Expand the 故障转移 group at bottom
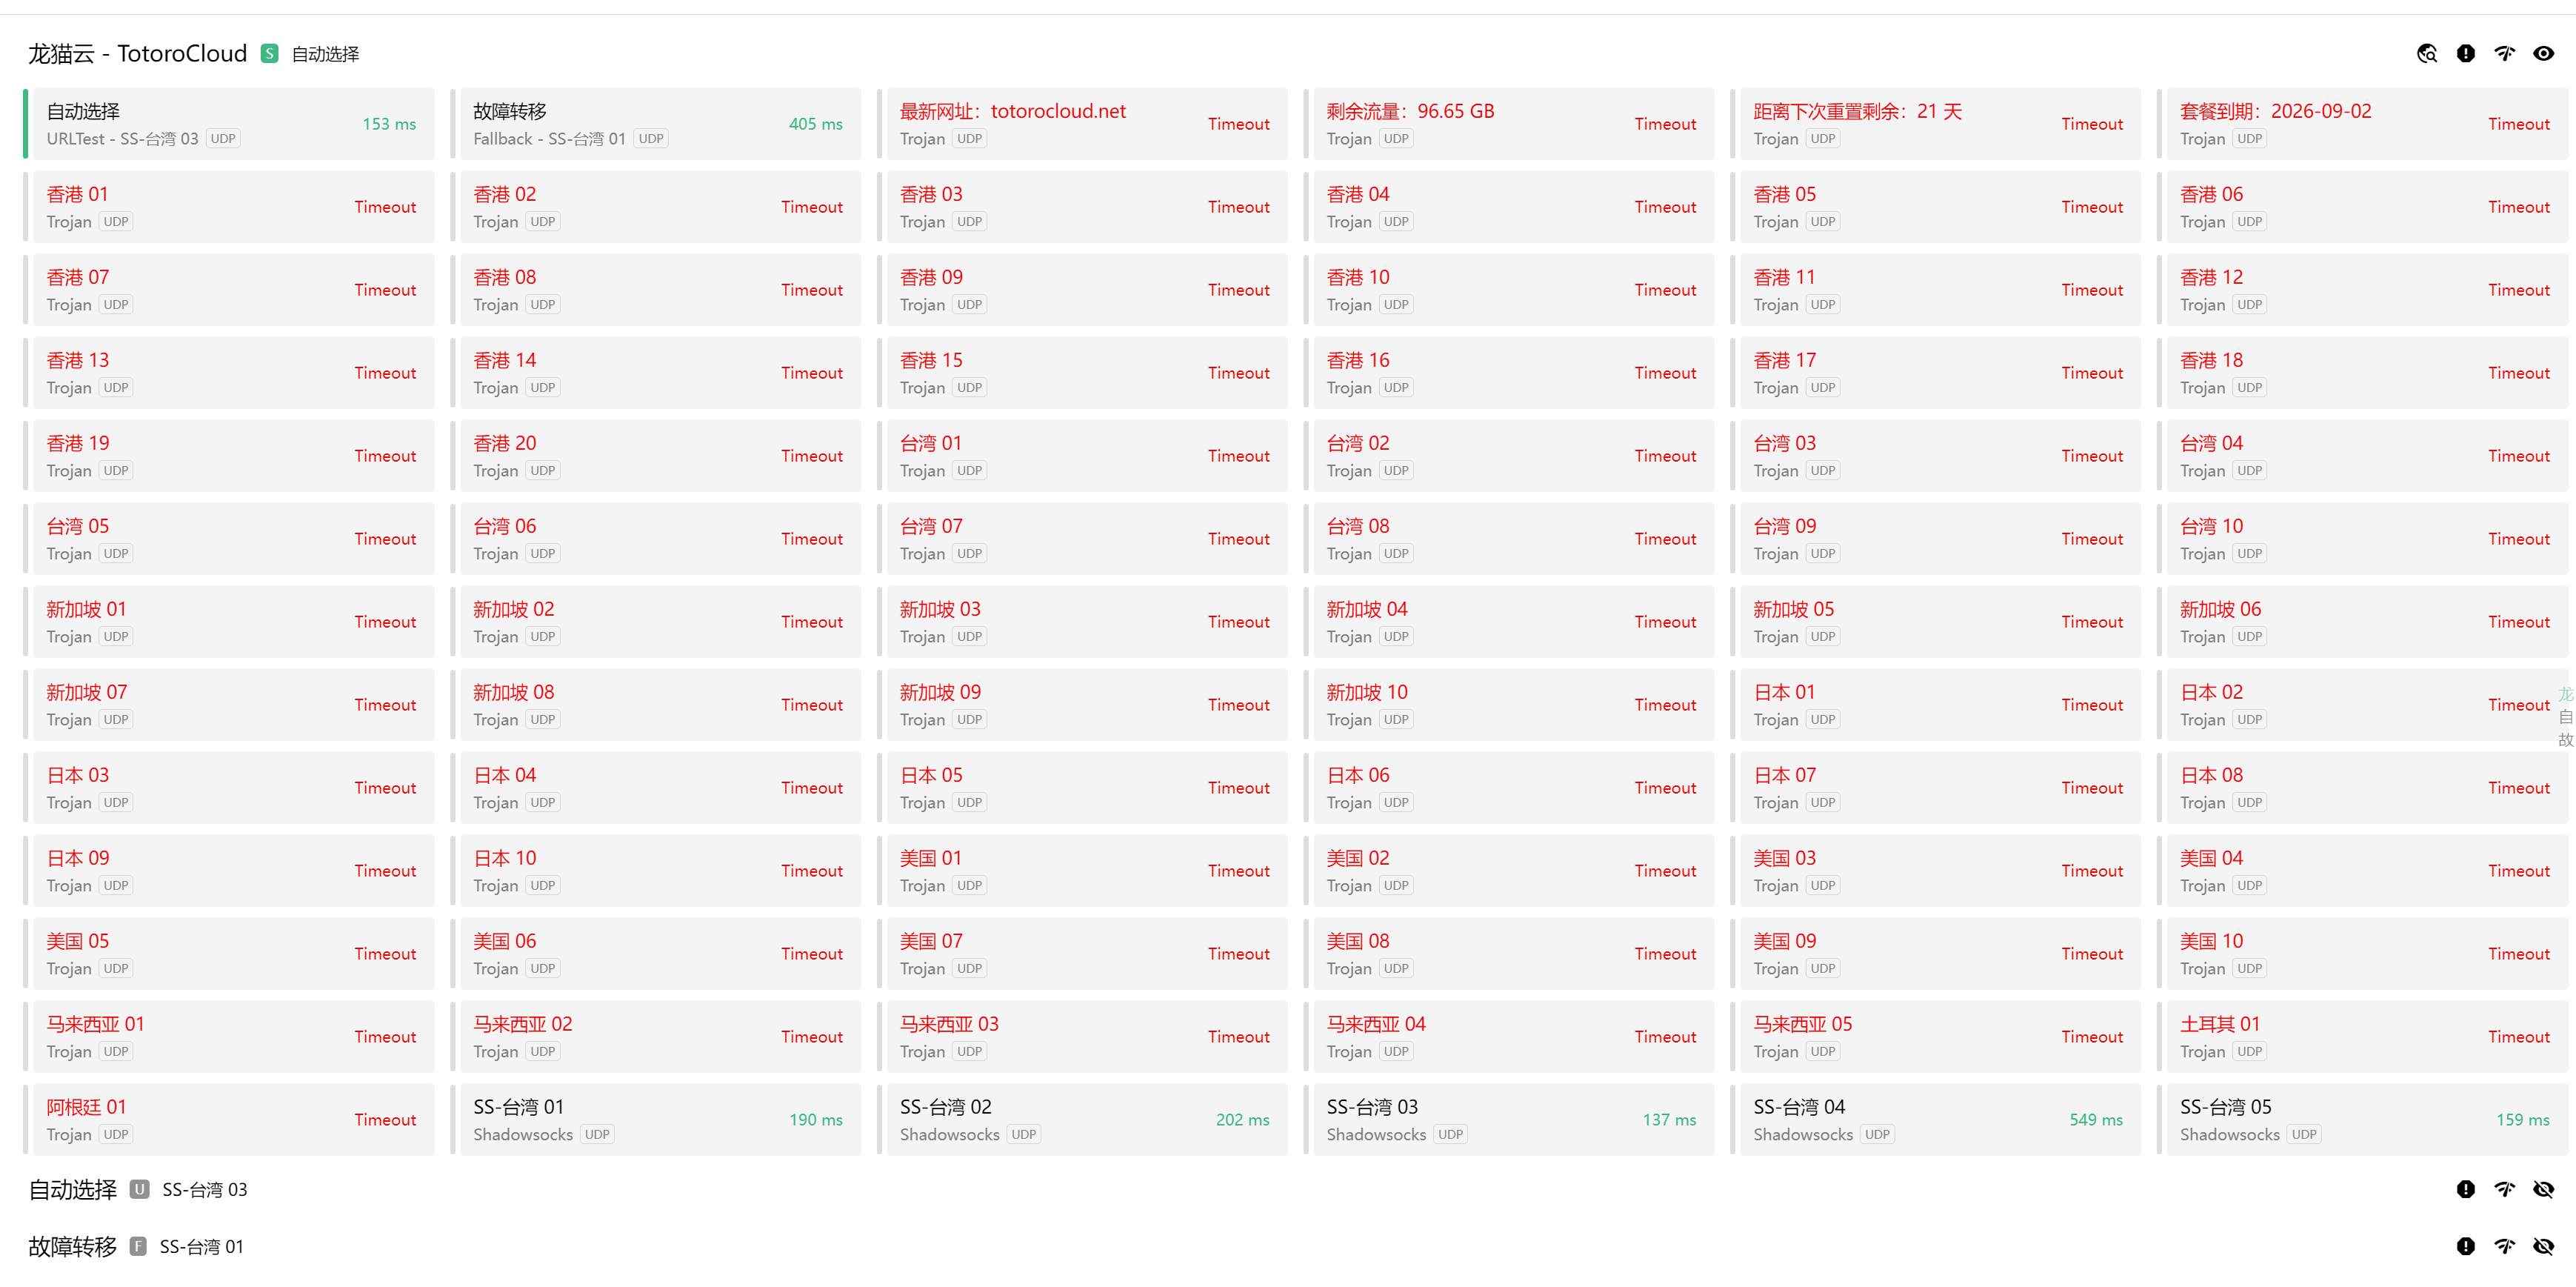 point(72,1246)
